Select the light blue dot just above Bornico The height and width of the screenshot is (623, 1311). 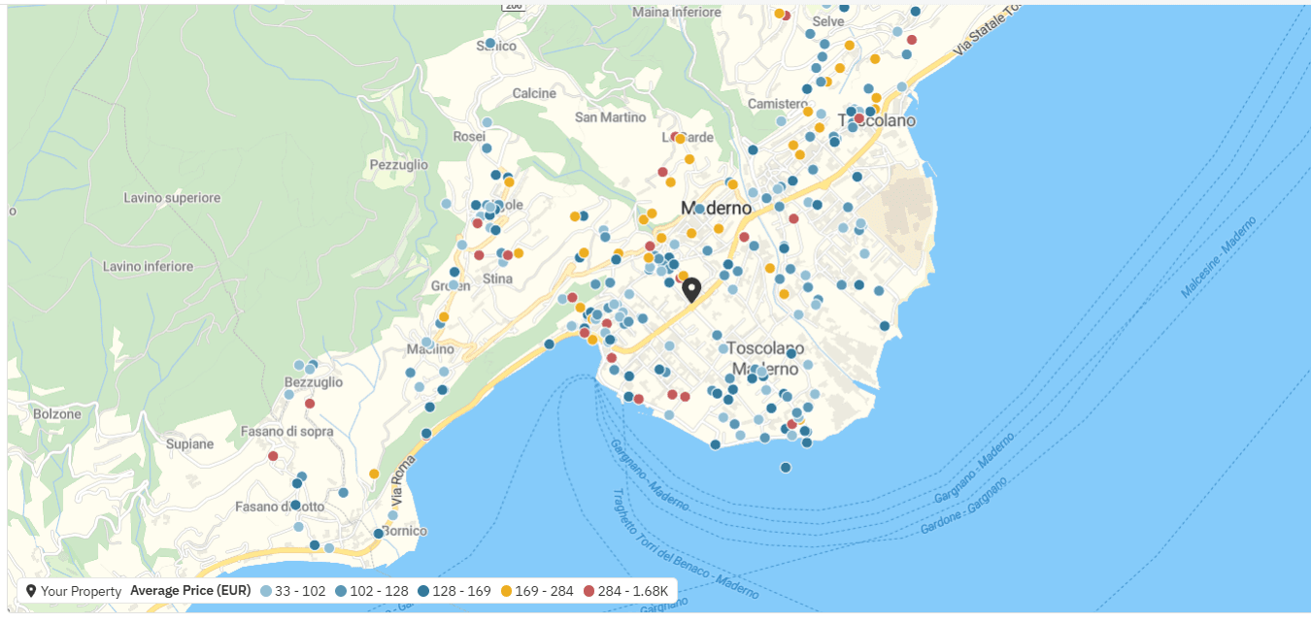392,515
